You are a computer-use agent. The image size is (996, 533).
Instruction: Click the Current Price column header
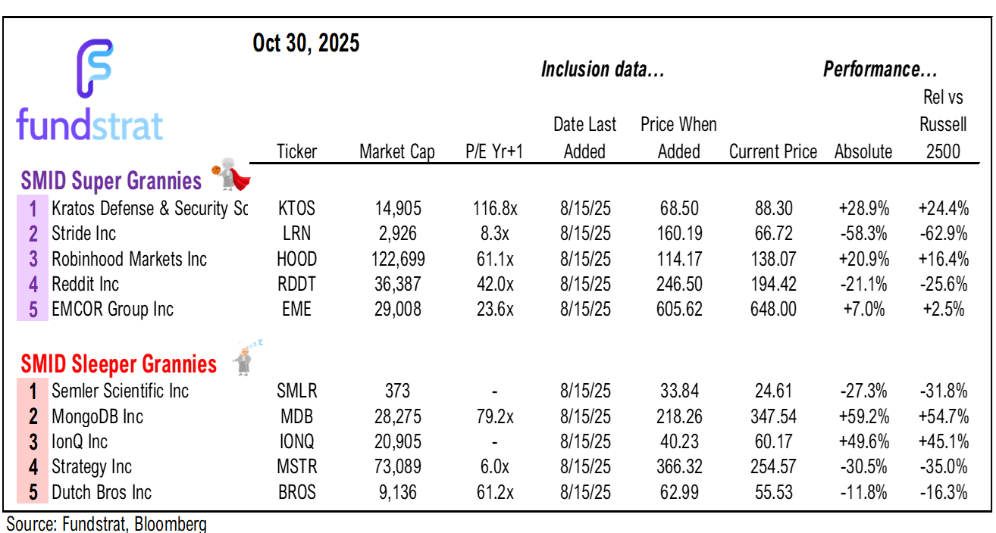pyautogui.click(x=772, y=151)
